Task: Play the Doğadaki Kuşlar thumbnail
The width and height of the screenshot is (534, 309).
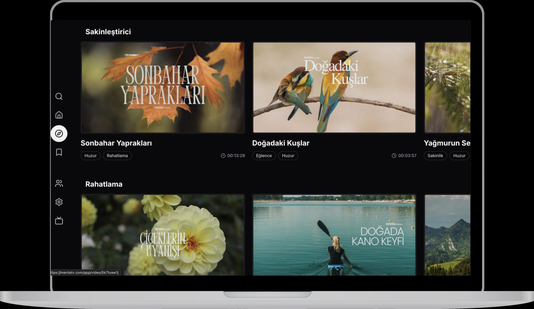Action: [x=334, y=87]
